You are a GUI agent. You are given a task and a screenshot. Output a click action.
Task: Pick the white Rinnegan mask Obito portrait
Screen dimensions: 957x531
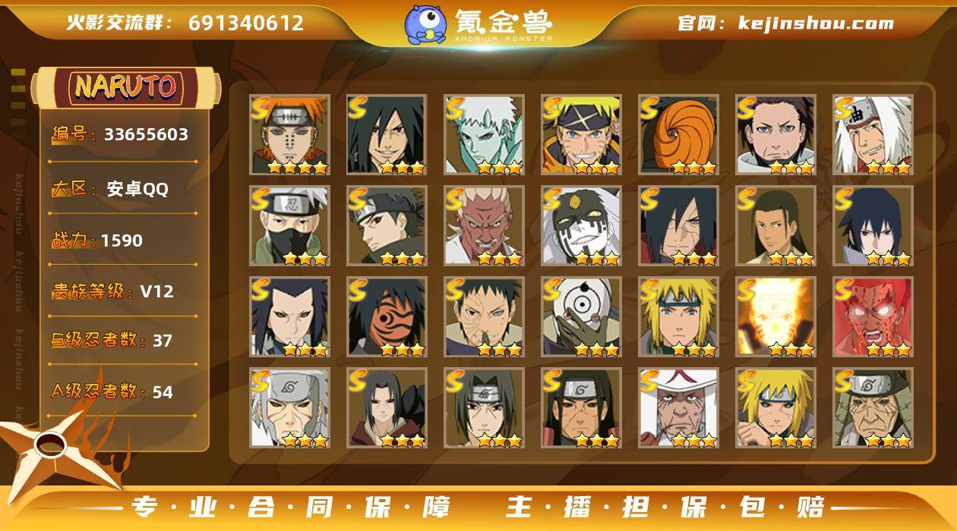(x=581, y=317)
